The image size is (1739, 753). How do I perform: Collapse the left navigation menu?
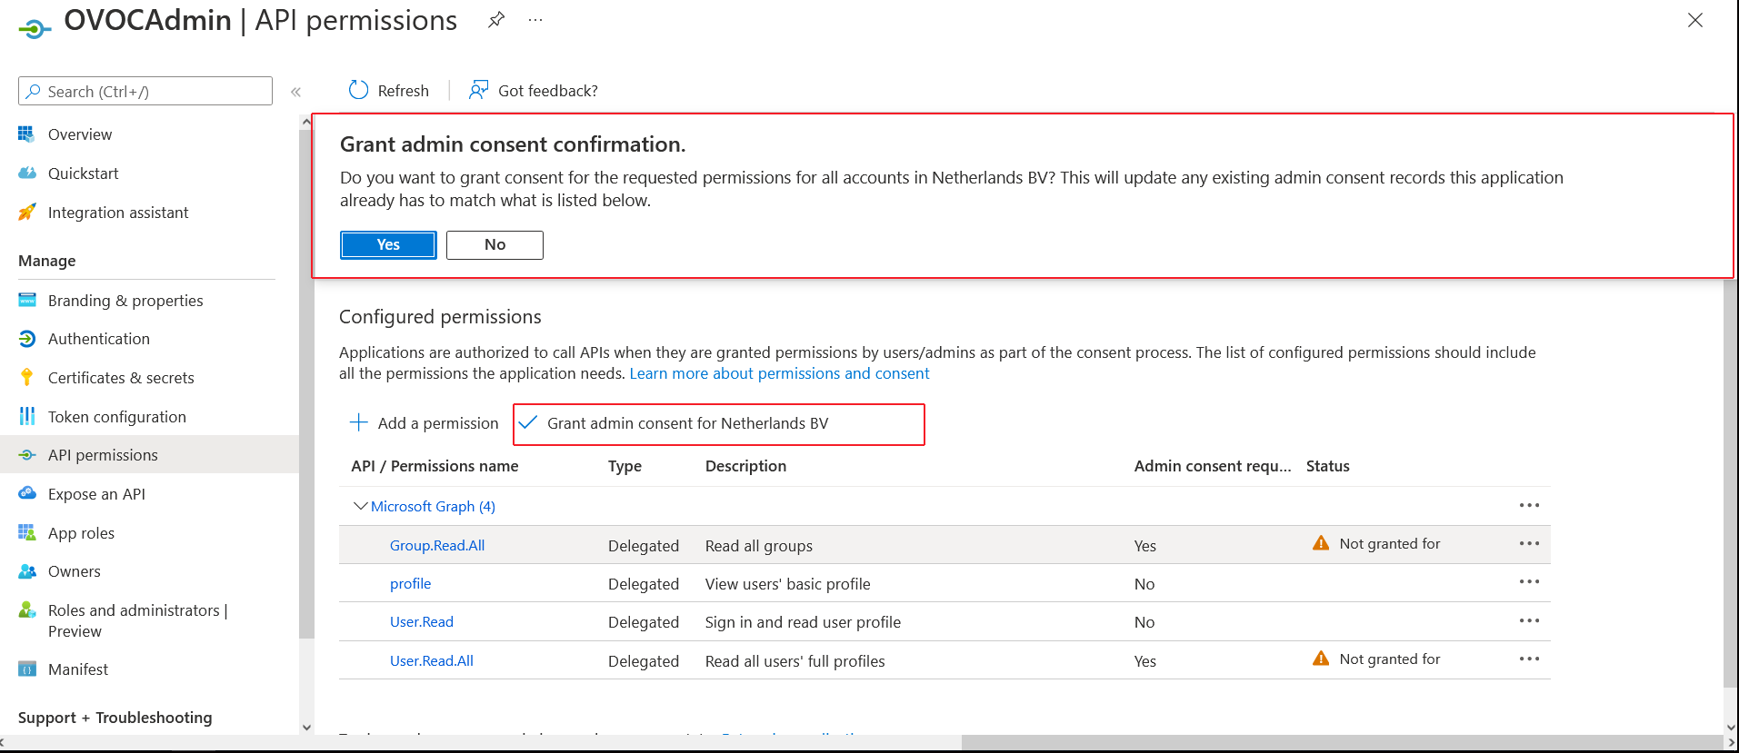(x=295, y=92)
